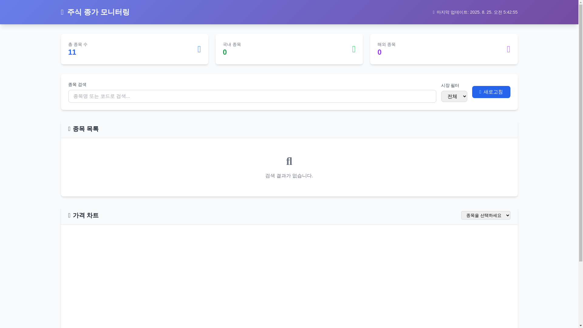
Task: Click the blue icon in 총 종목 수 card
Action: [x=199, y=49]
